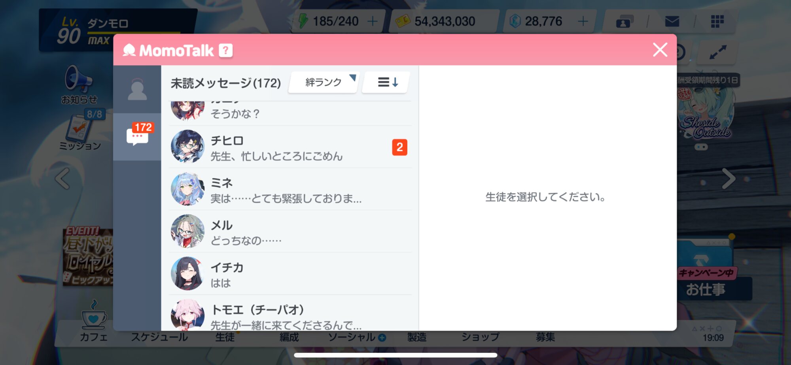Select ミネ's avatar portrait
This screenshot has width=791, height=365.
[x=187, y=189]
